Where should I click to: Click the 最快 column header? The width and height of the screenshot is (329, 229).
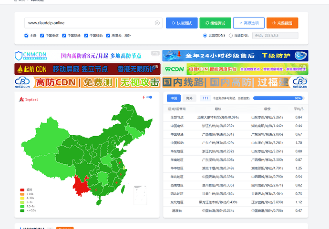[218, 109]
